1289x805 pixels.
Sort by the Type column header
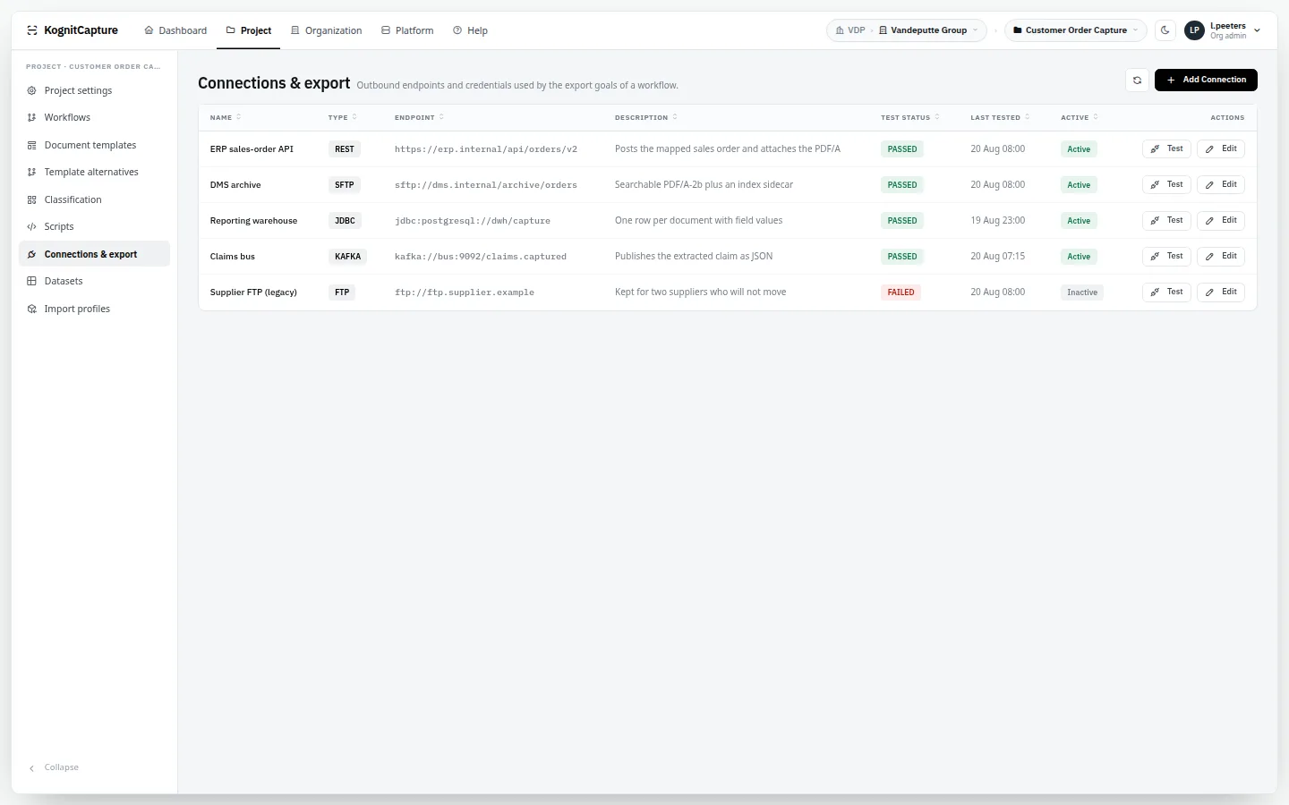point(343,117)
